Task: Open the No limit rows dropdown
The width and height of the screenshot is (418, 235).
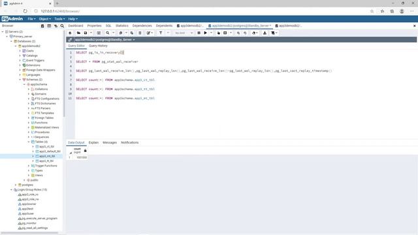Action: point(184,33)
